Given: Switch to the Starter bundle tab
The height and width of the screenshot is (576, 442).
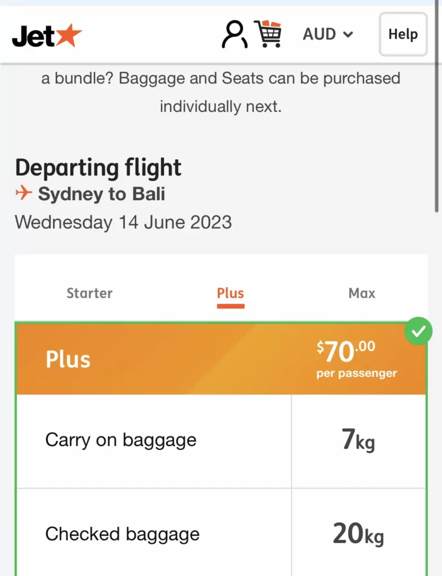Looking at the screenshot, I should click(89, 293).
